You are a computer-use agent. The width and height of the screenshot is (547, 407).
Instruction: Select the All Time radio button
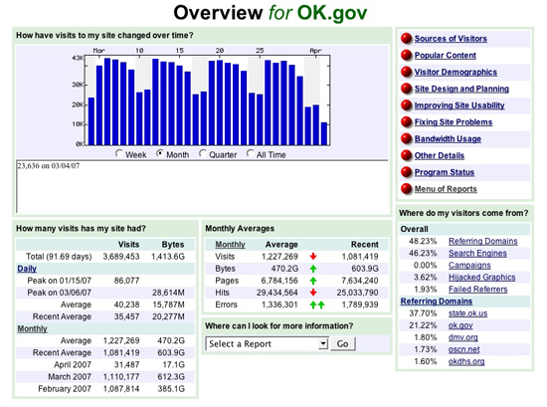[x=250, y=153]
